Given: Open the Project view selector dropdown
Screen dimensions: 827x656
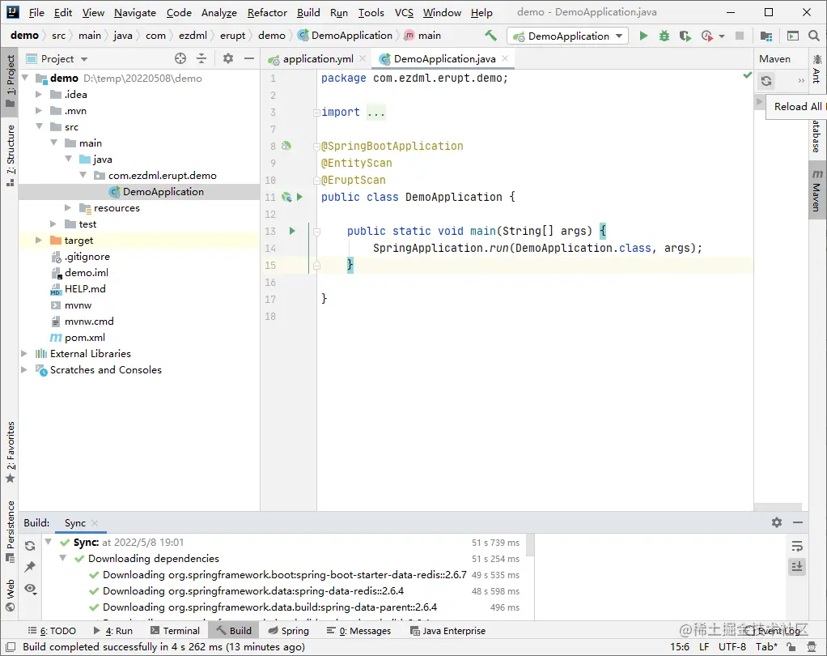Looking at the screenshot, I should (57, 58).
